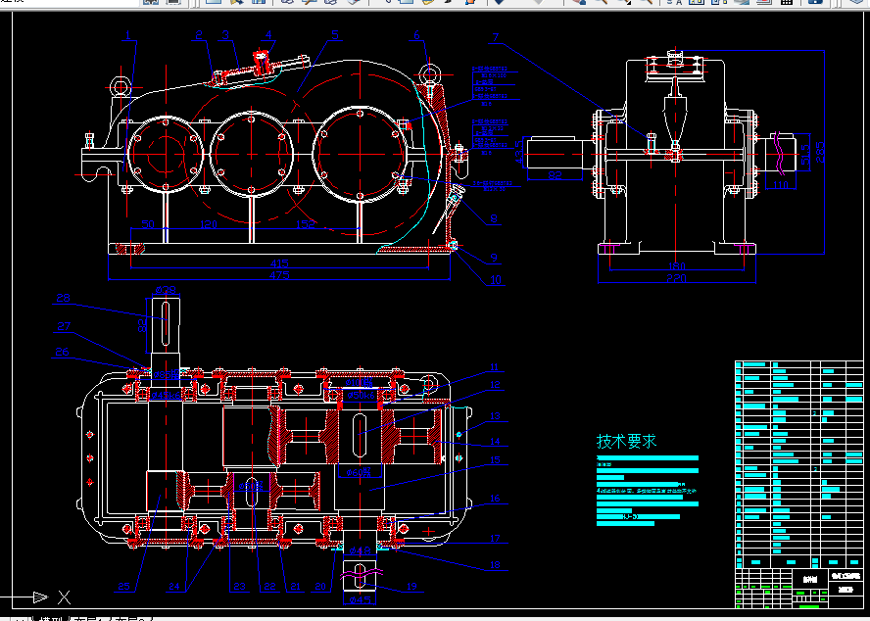The height and width of the screenshot is (621, 870).
Task: Select part callout number 23
Action: point(239,586)
